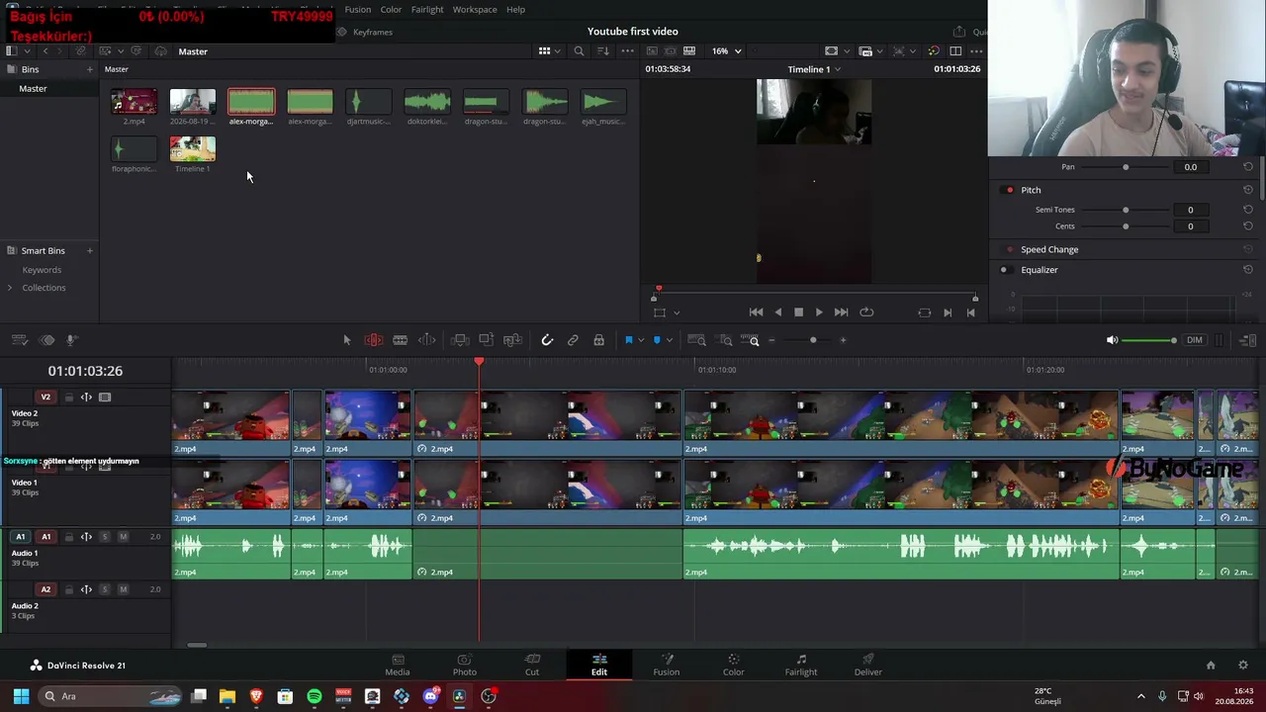The image size is (1266, 712).
Task: Open the media pool sort options
Action: [x=602, y=51]
